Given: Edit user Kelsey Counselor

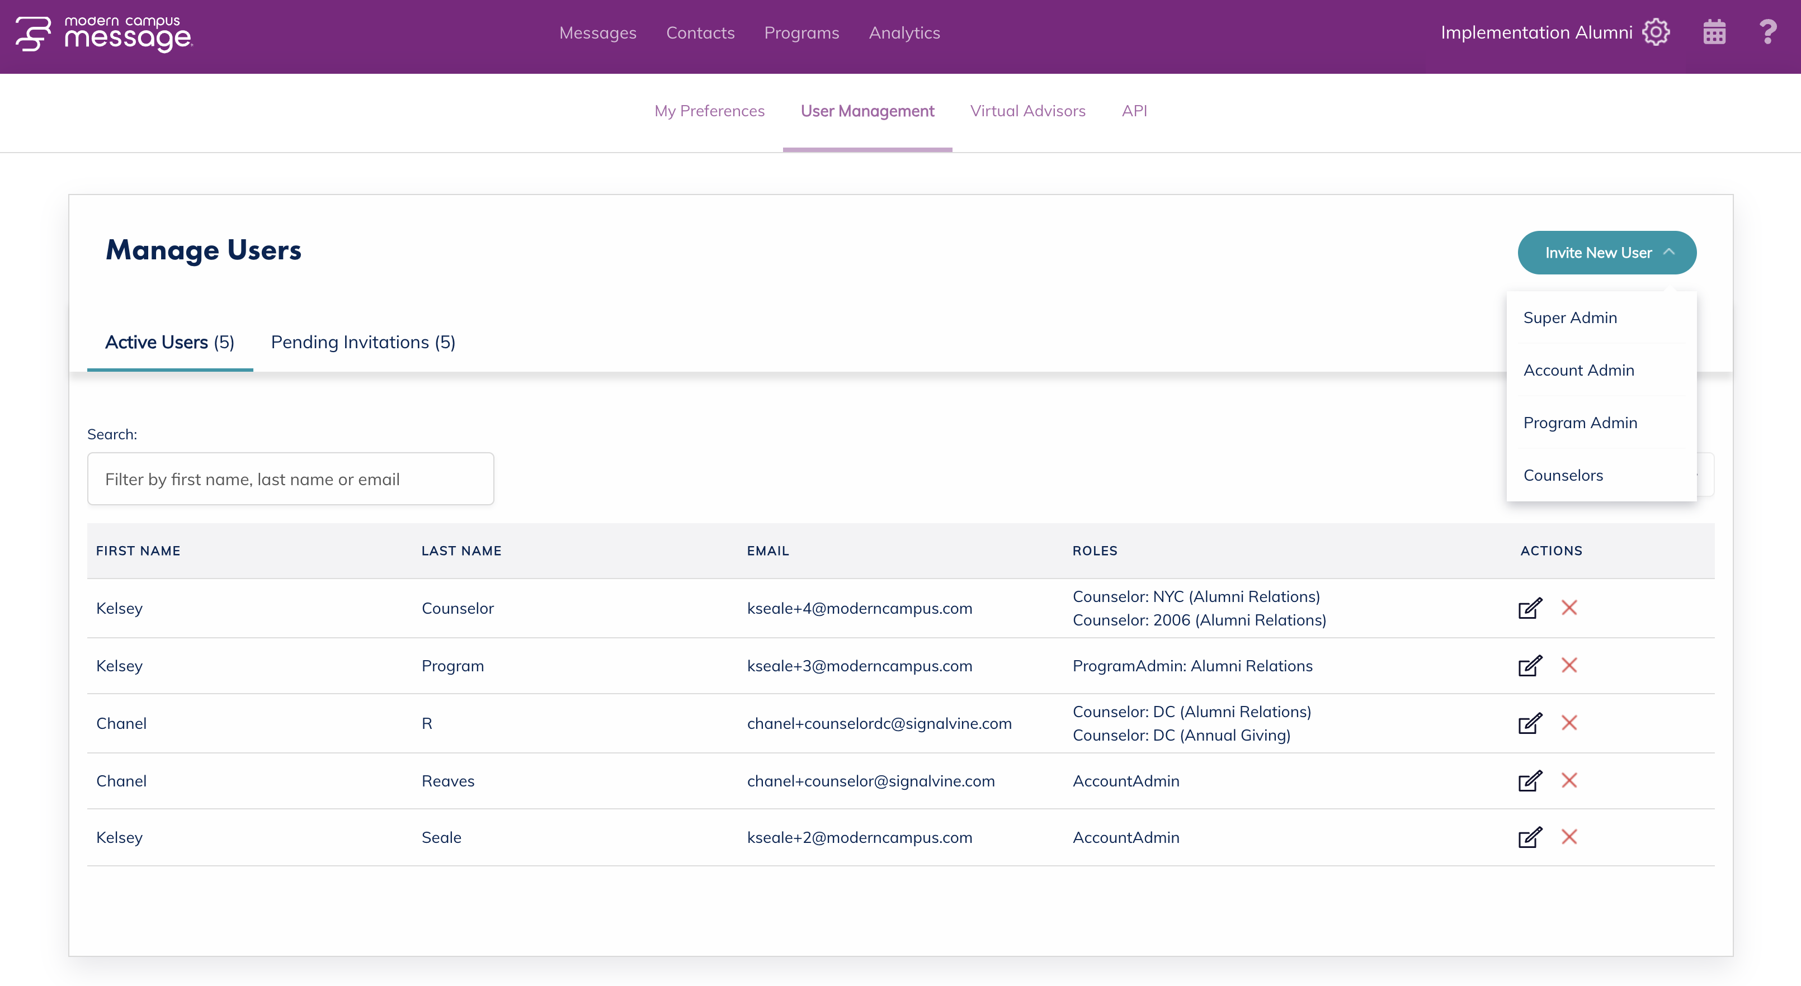Looking at the screenshot, I should click(1530, 608).
